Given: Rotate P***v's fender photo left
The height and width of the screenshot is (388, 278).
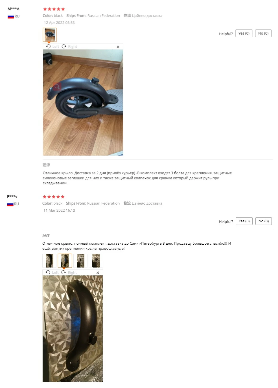Looking at the screenshot, I should coord(52,273).
